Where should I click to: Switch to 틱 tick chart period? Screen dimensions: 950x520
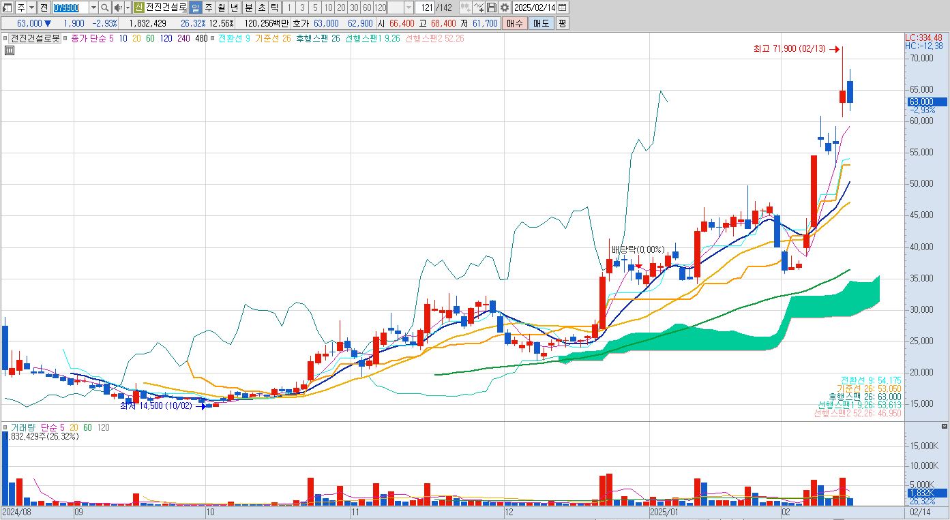point(274,7)
